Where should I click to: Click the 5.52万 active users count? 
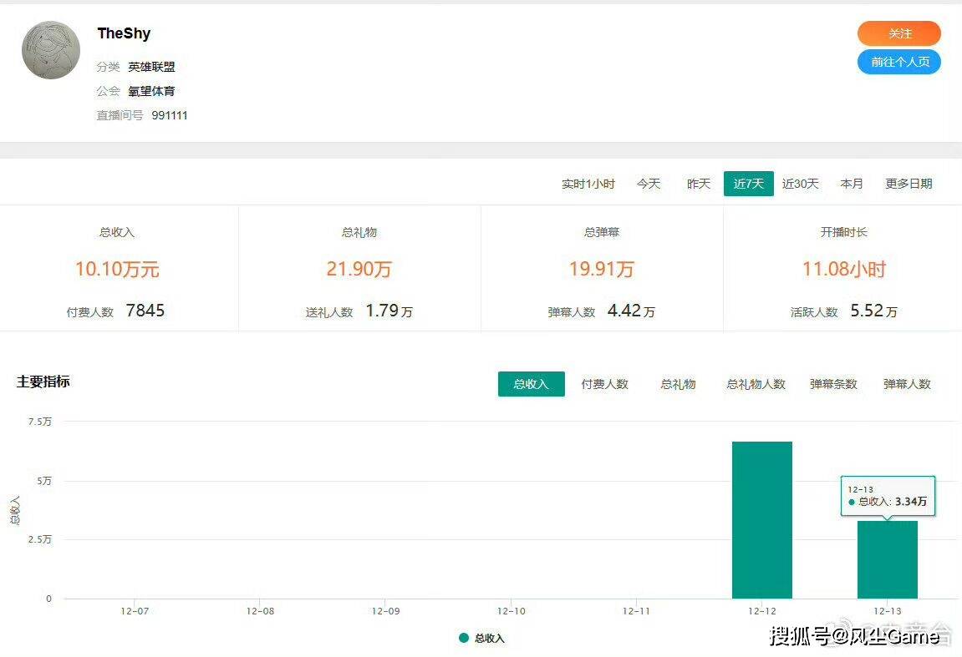coord(873,311)
